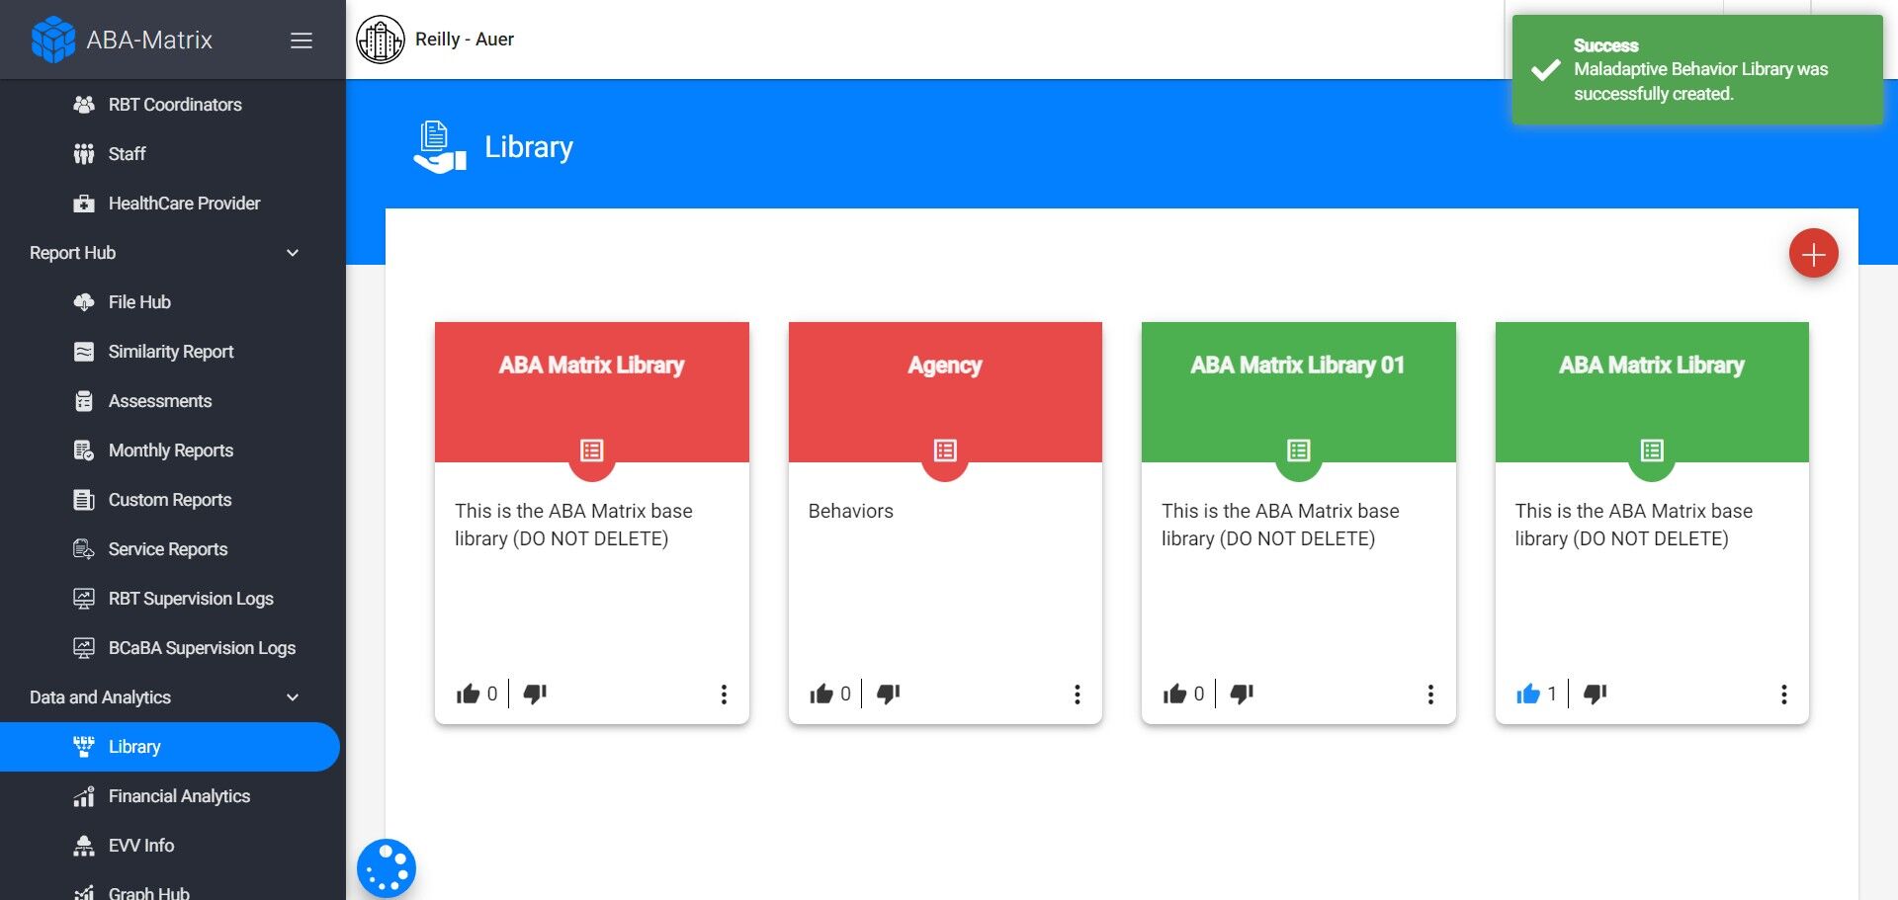Click the Agency card's "Behaviors" description

pyautogui.click(x=851, y=511)
